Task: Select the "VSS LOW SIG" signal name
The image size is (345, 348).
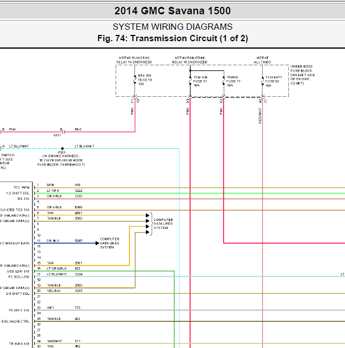Action: tap(18, 271)
